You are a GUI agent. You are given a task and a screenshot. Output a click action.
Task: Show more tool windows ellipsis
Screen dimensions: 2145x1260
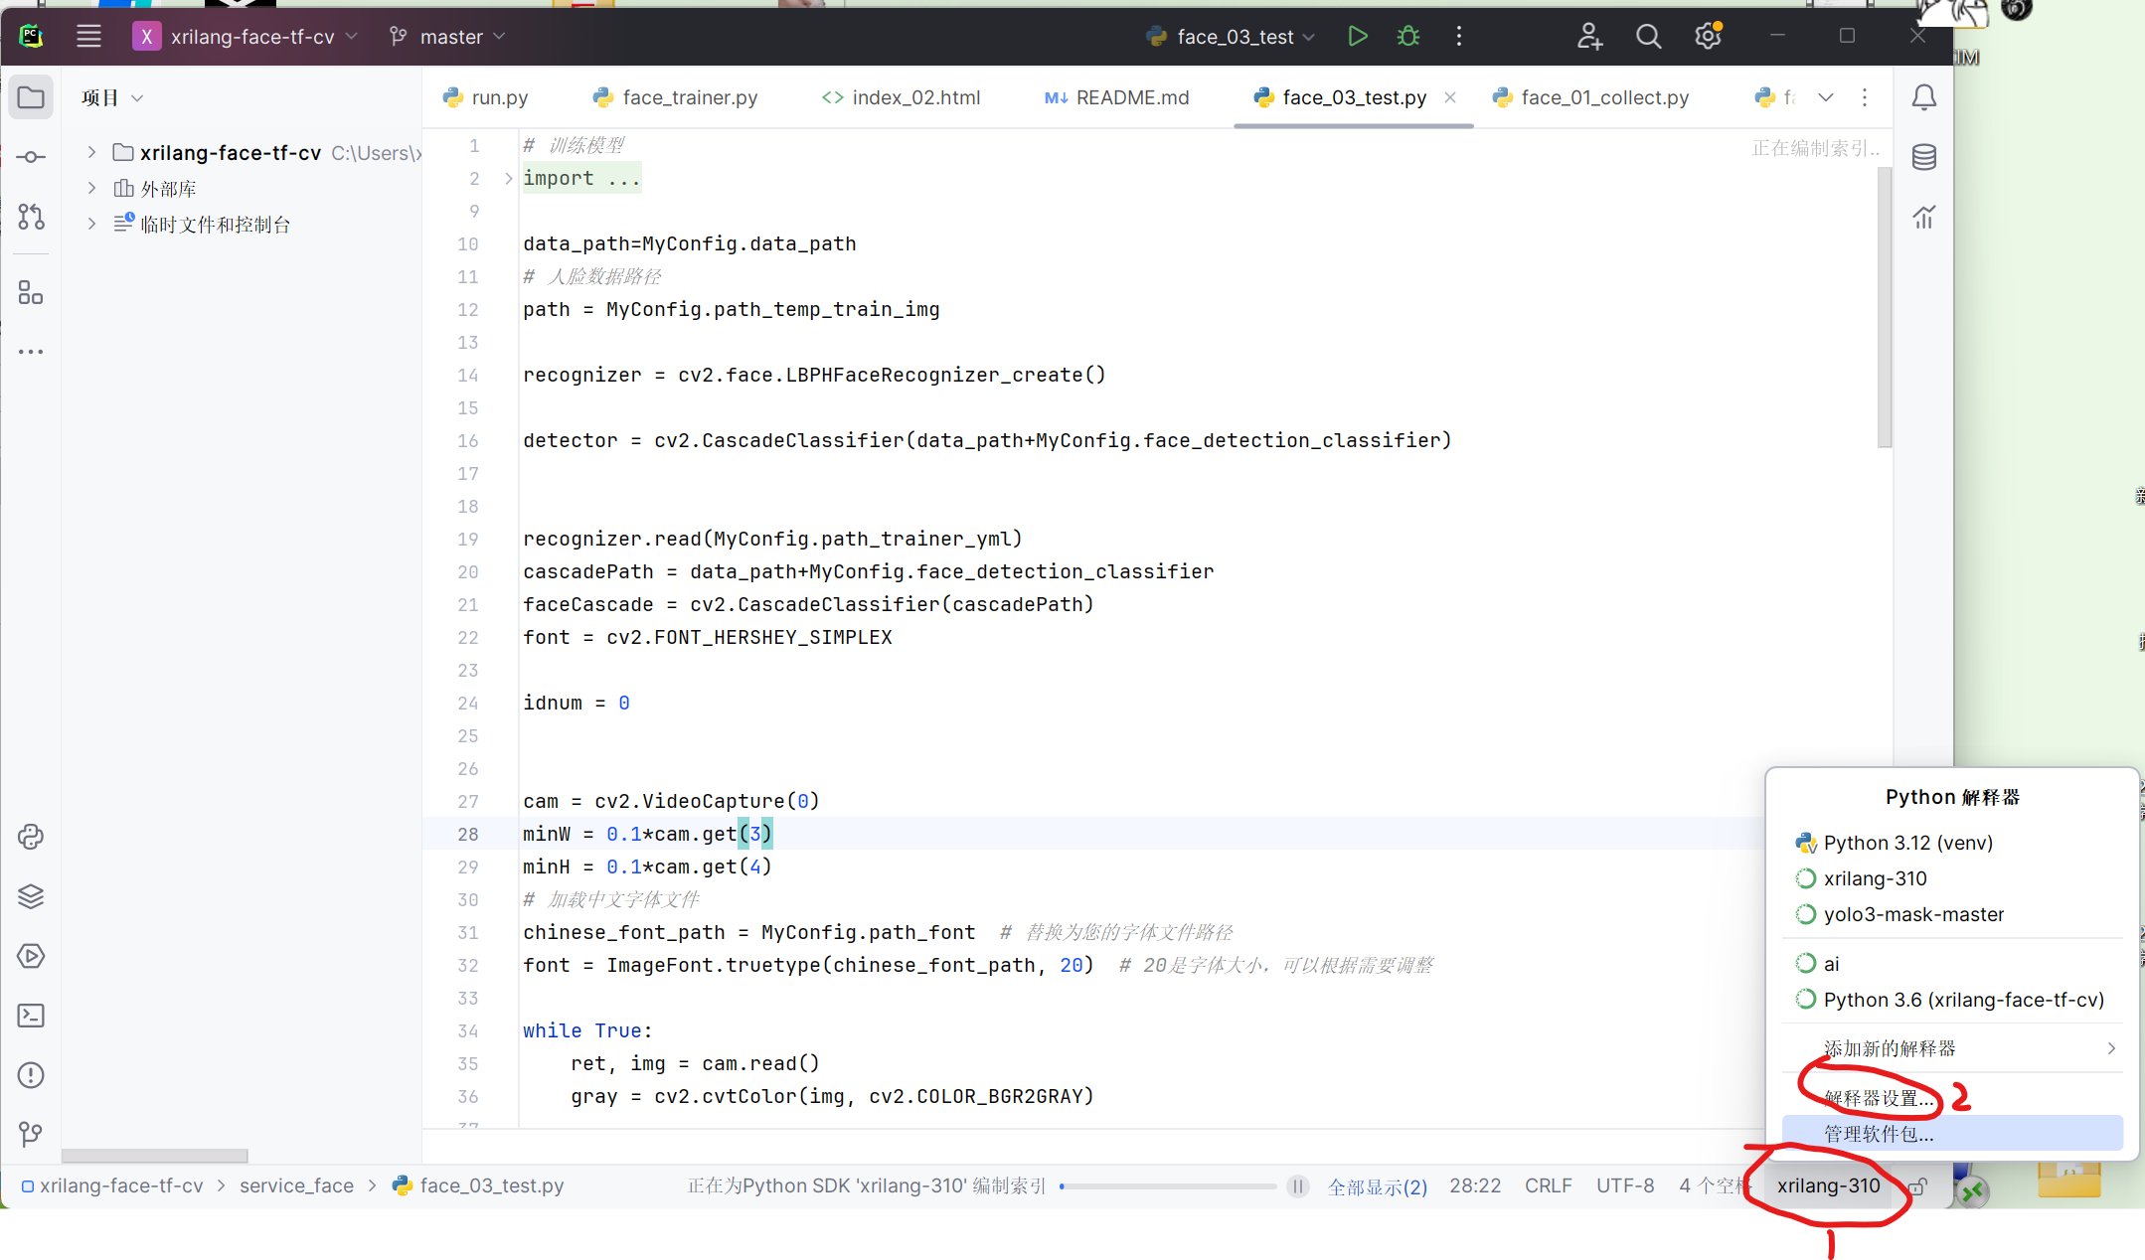pyautogui.click(x=31, y=352)
